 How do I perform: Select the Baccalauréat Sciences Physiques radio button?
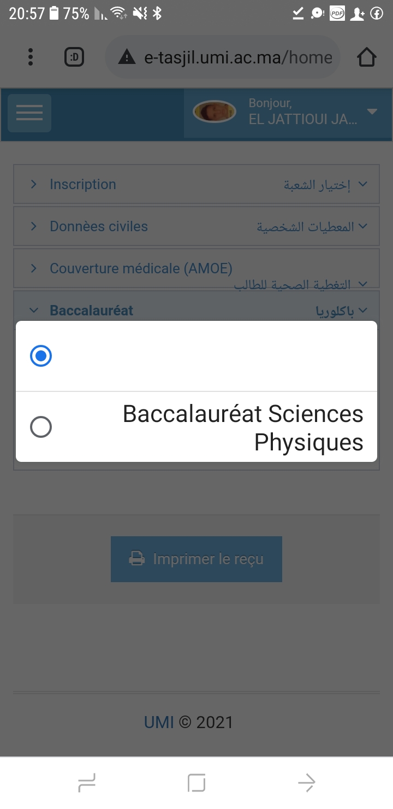click(41, 427)
